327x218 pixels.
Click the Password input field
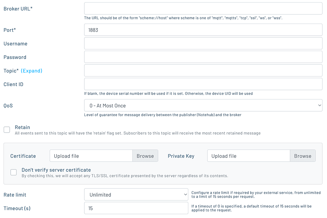point(203,57)
